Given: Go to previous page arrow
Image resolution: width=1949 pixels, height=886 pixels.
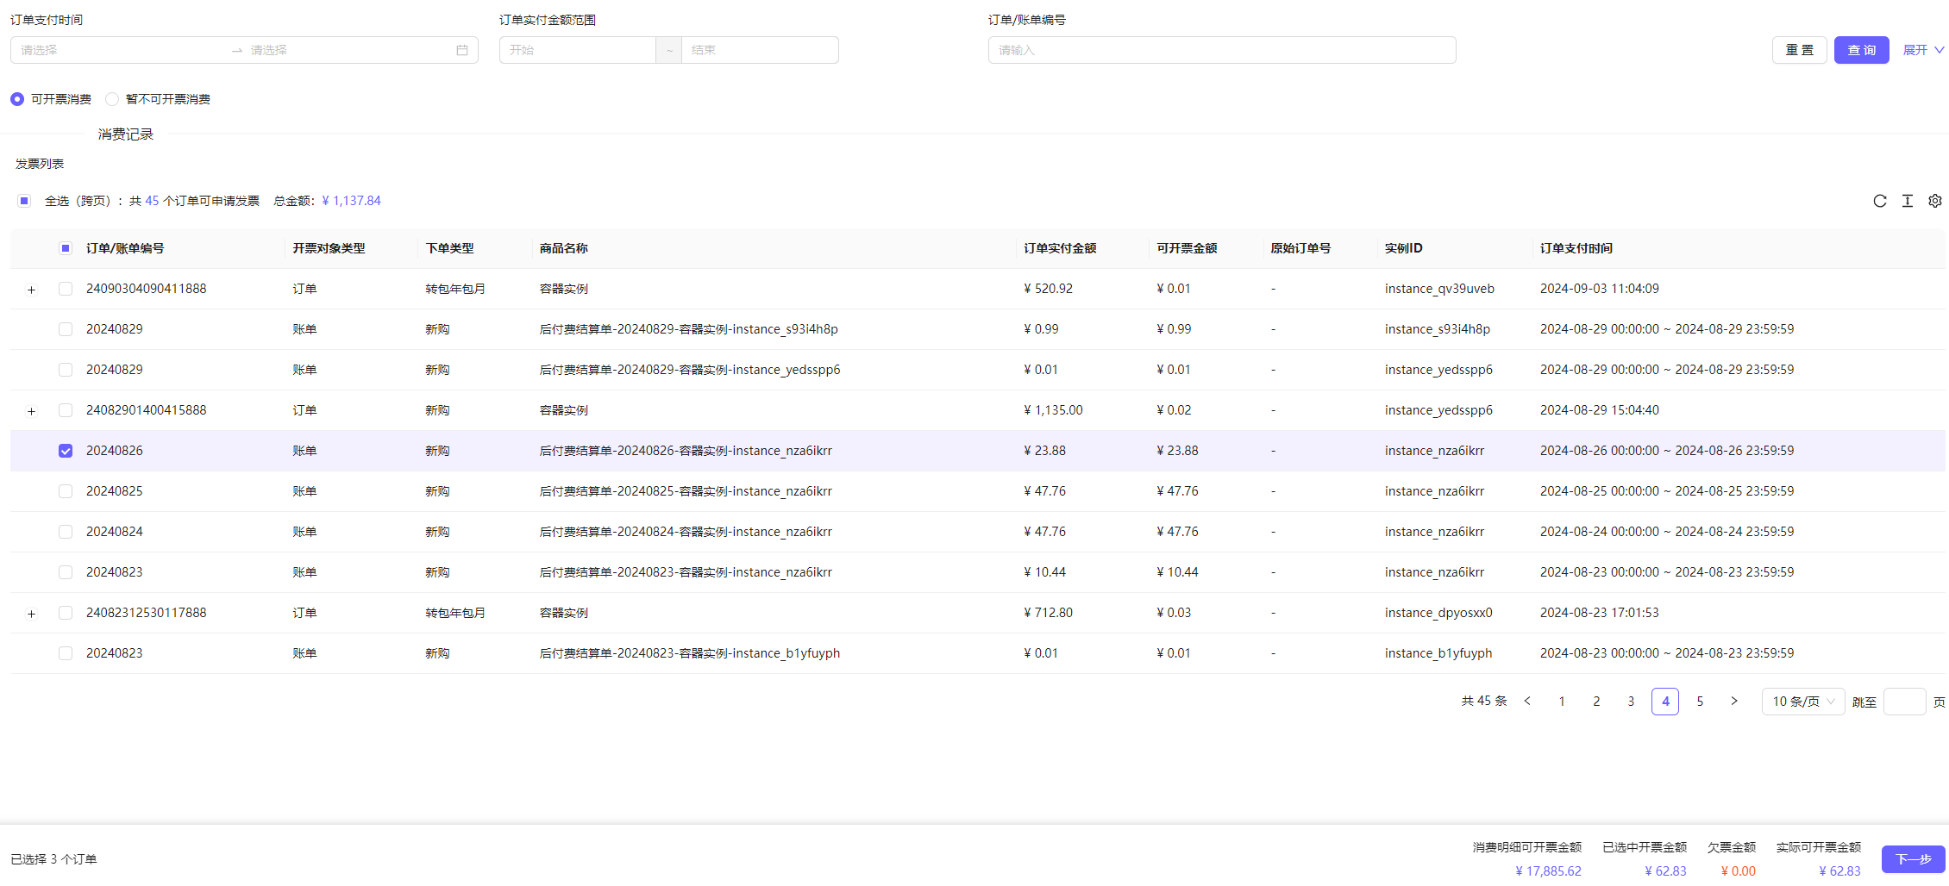Looking at the screenshot, I should (1527, 702).
